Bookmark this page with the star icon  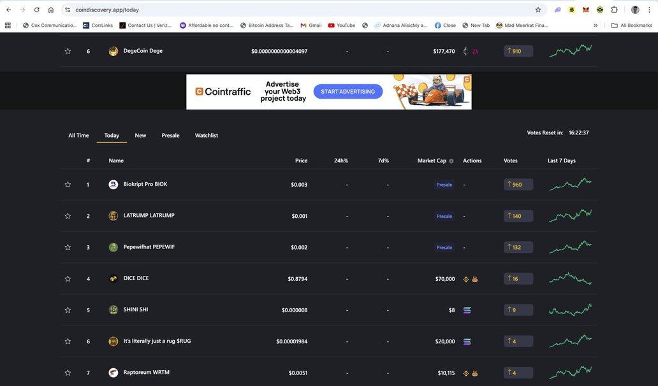click(538, 10)
